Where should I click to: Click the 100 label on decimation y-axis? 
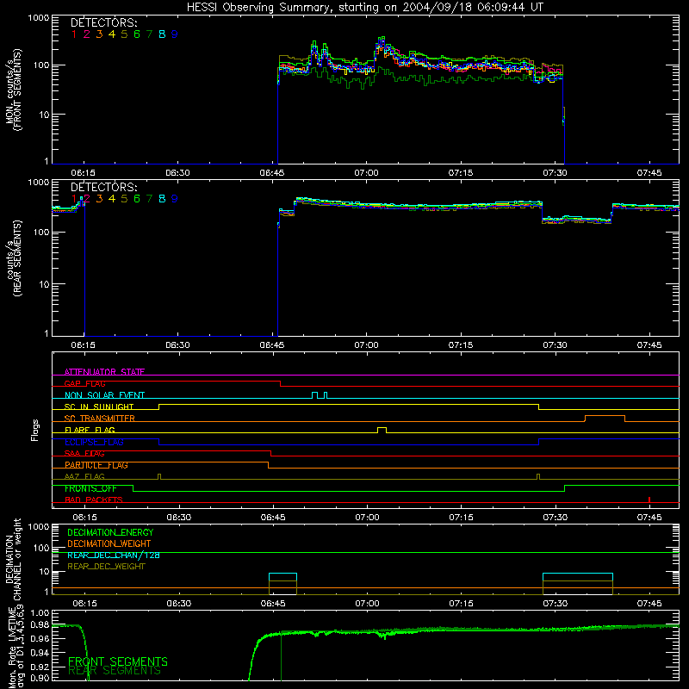[41, 548]
